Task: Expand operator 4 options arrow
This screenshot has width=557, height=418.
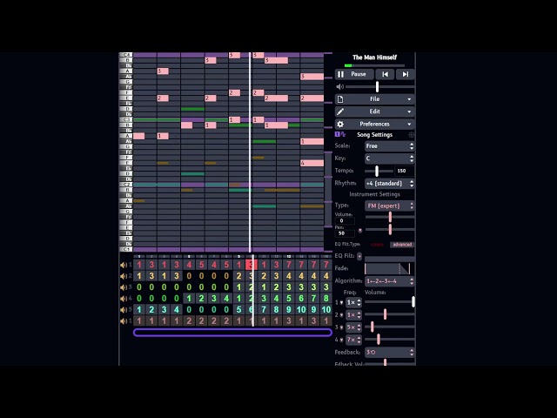Action: 341,340
